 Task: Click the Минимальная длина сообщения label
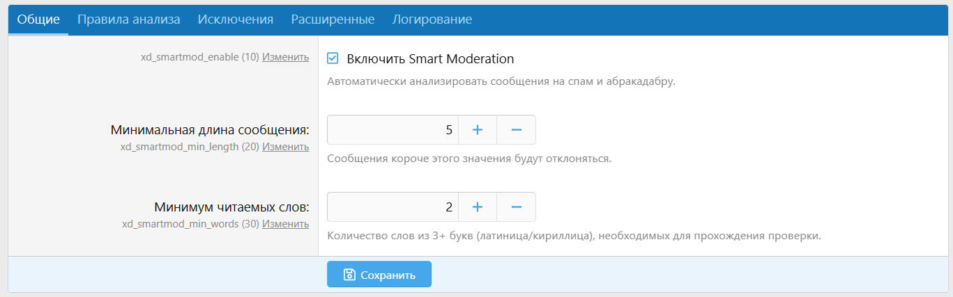click(210, 130)
